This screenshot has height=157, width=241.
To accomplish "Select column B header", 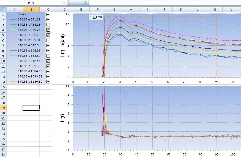I will pos(31,9).
